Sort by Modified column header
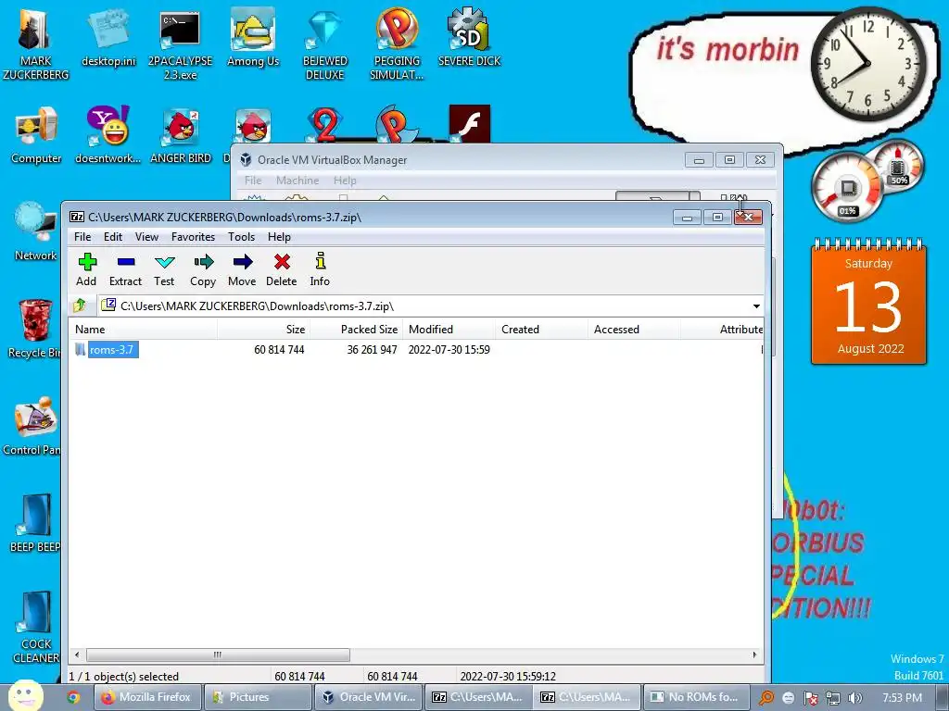Viewport: 949px width, 711px height. 449,330
